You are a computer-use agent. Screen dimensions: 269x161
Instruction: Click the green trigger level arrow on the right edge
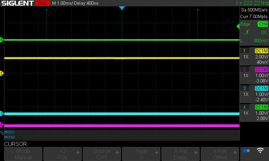point(238,26)
